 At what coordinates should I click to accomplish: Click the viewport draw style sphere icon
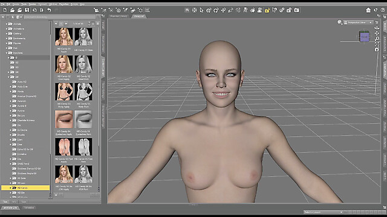(x=340, y=22)
